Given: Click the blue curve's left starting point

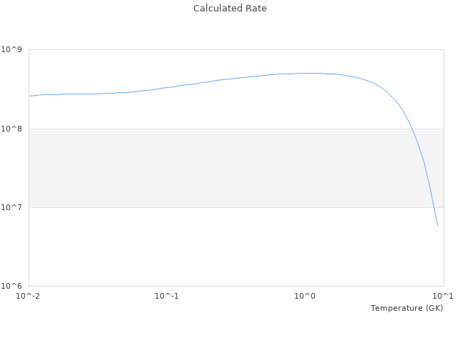Looking at the screenshot, I should point(29,96).
